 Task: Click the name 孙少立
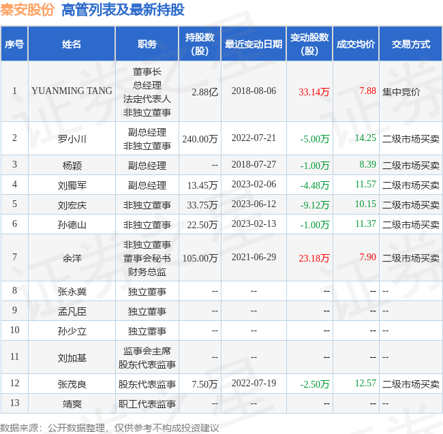coord(72,331)
